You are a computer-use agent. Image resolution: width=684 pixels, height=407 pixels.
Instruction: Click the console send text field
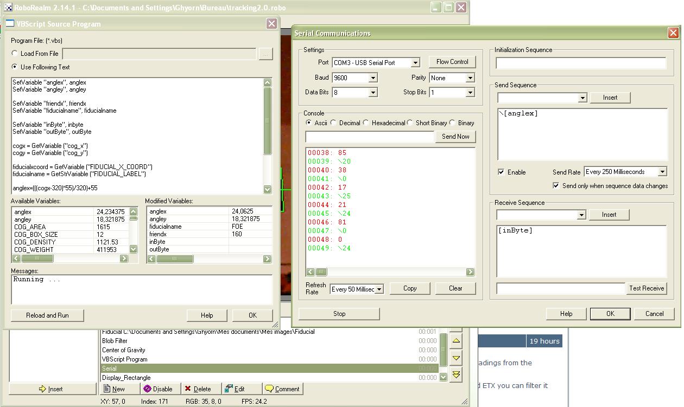click(370, 137)
